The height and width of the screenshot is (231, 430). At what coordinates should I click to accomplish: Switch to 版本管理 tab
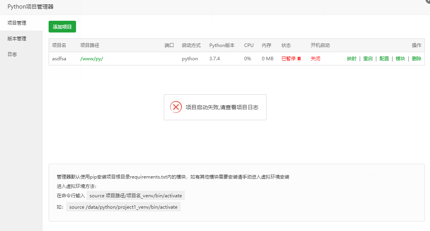pos(22,39)
